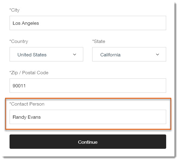
Task: Click empty area inside Contact Person field
Action: tap(103, 117)
